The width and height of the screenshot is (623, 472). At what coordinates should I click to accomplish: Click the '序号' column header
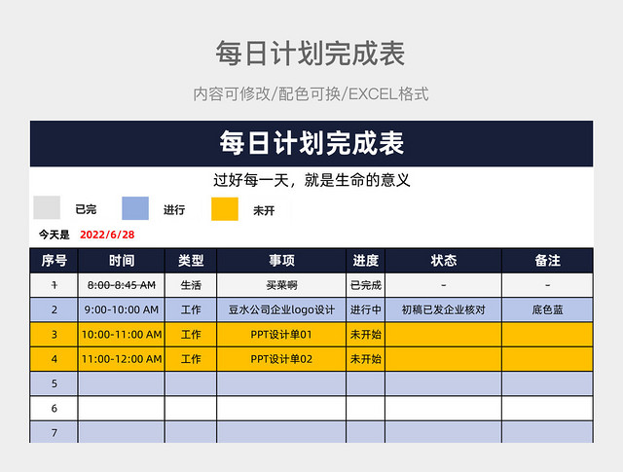(55, 261)
